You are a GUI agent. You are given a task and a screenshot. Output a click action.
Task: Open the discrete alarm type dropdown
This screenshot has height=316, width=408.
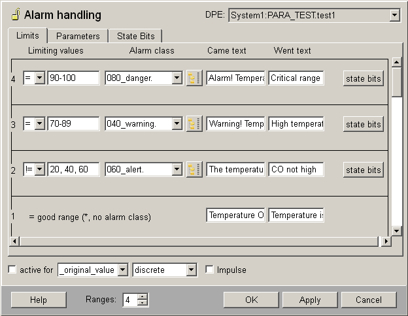point(191,270)
